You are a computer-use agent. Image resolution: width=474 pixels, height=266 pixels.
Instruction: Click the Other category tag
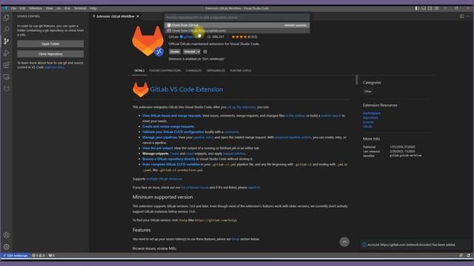[368, 92]
